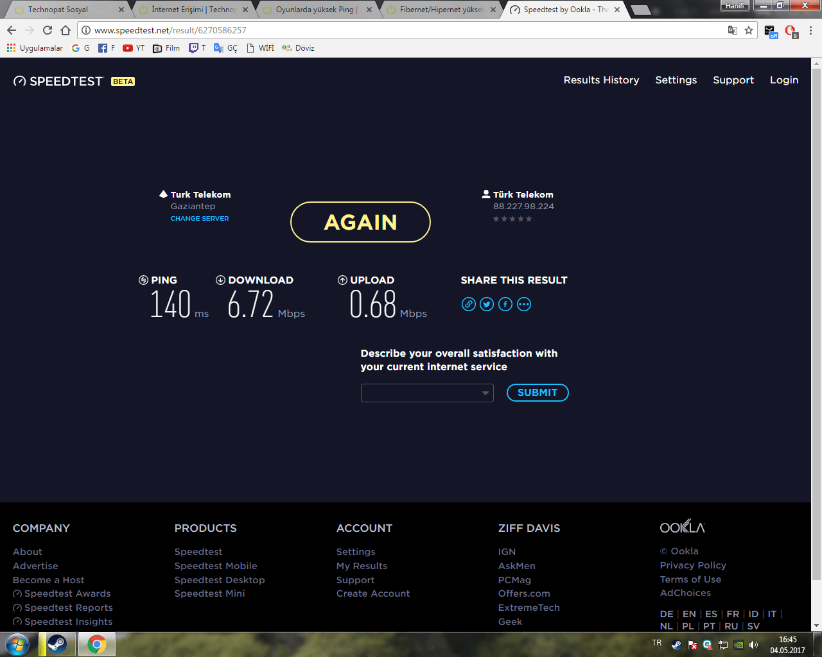This screenshot has height=657, width=822.
Task: Expand the satisfaction rating dropdown
Action: (x=427, y=393)
